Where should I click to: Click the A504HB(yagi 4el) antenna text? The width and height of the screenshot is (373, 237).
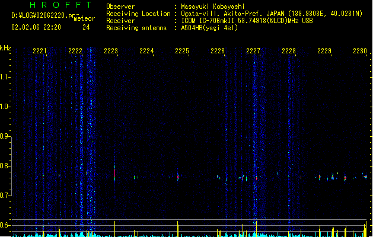209,28
